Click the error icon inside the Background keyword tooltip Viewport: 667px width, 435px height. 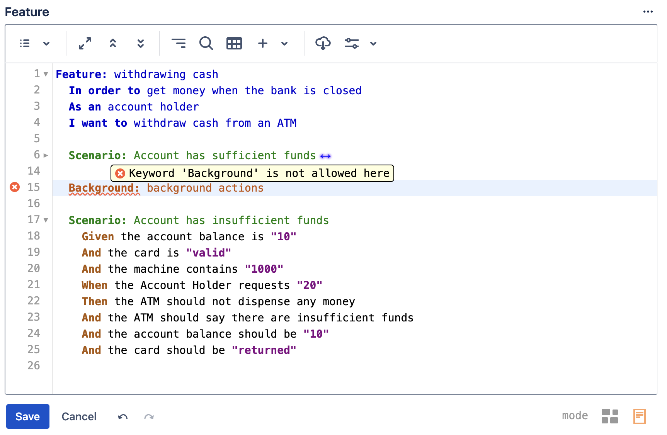pyautogui.click(x=120, y=173)
